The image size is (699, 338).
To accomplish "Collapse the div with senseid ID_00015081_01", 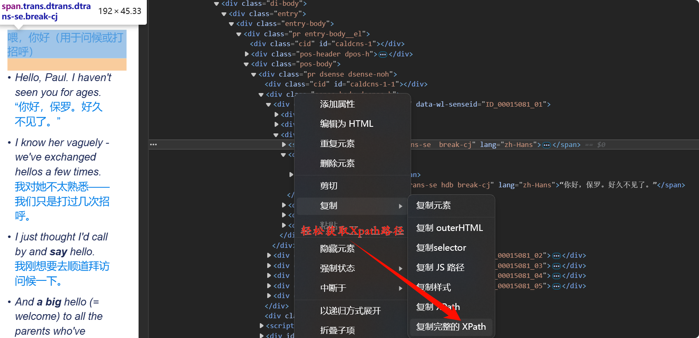I will coord(268,105).
